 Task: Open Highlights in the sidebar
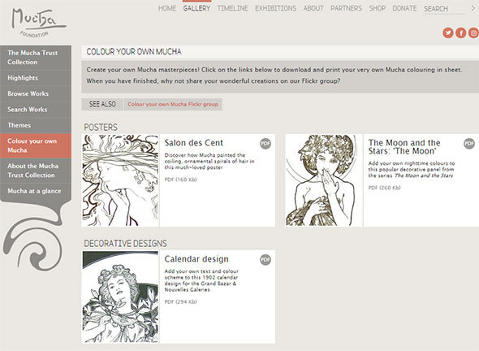point(36,78)
